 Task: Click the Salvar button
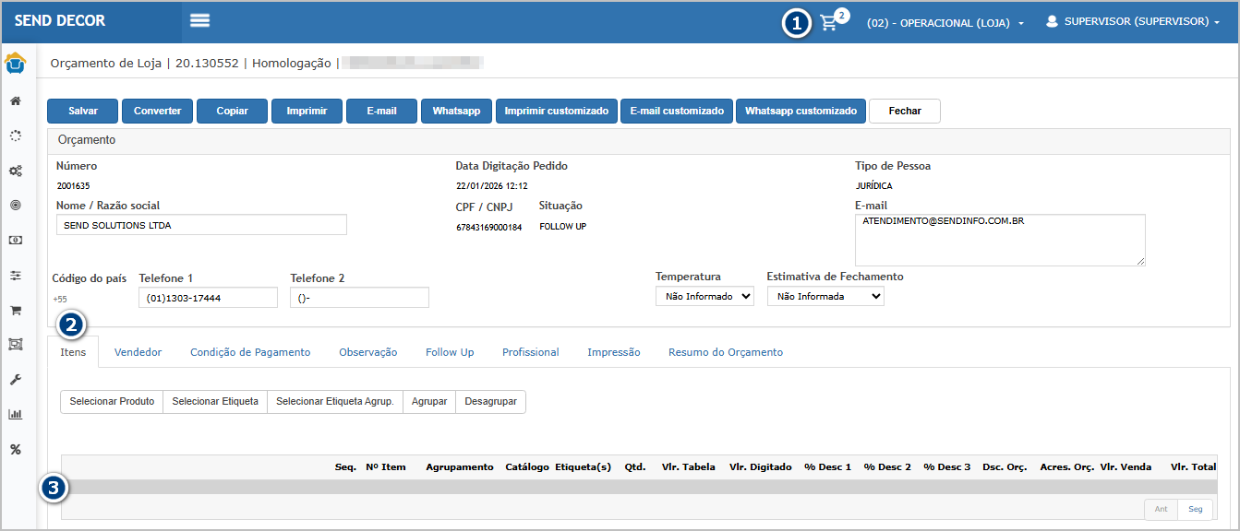[83, 111]
